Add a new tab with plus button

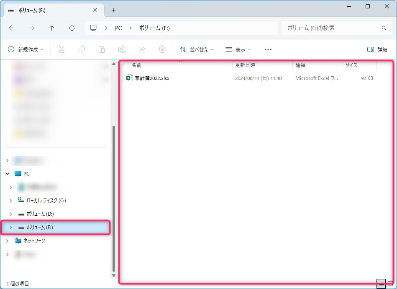click(113, 10)
